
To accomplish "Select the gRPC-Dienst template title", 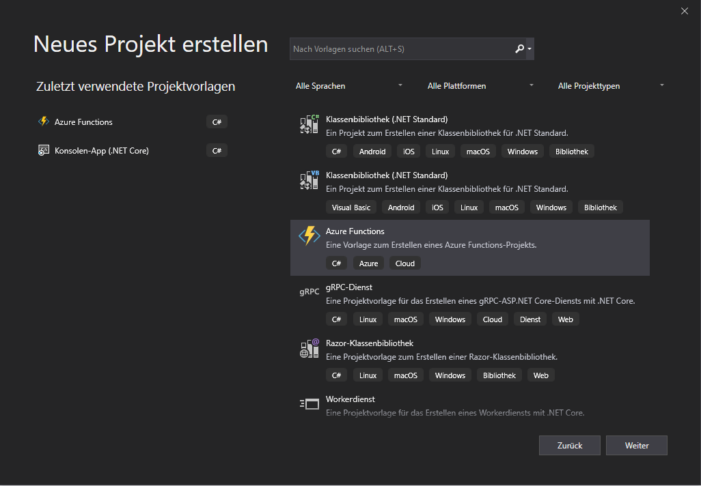I will tap(349, 287).
